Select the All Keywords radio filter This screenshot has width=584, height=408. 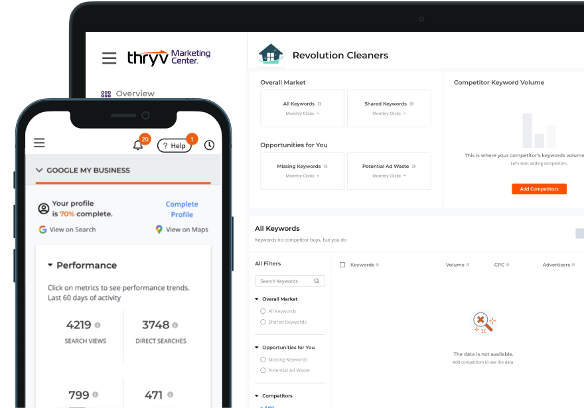point(263,311)
